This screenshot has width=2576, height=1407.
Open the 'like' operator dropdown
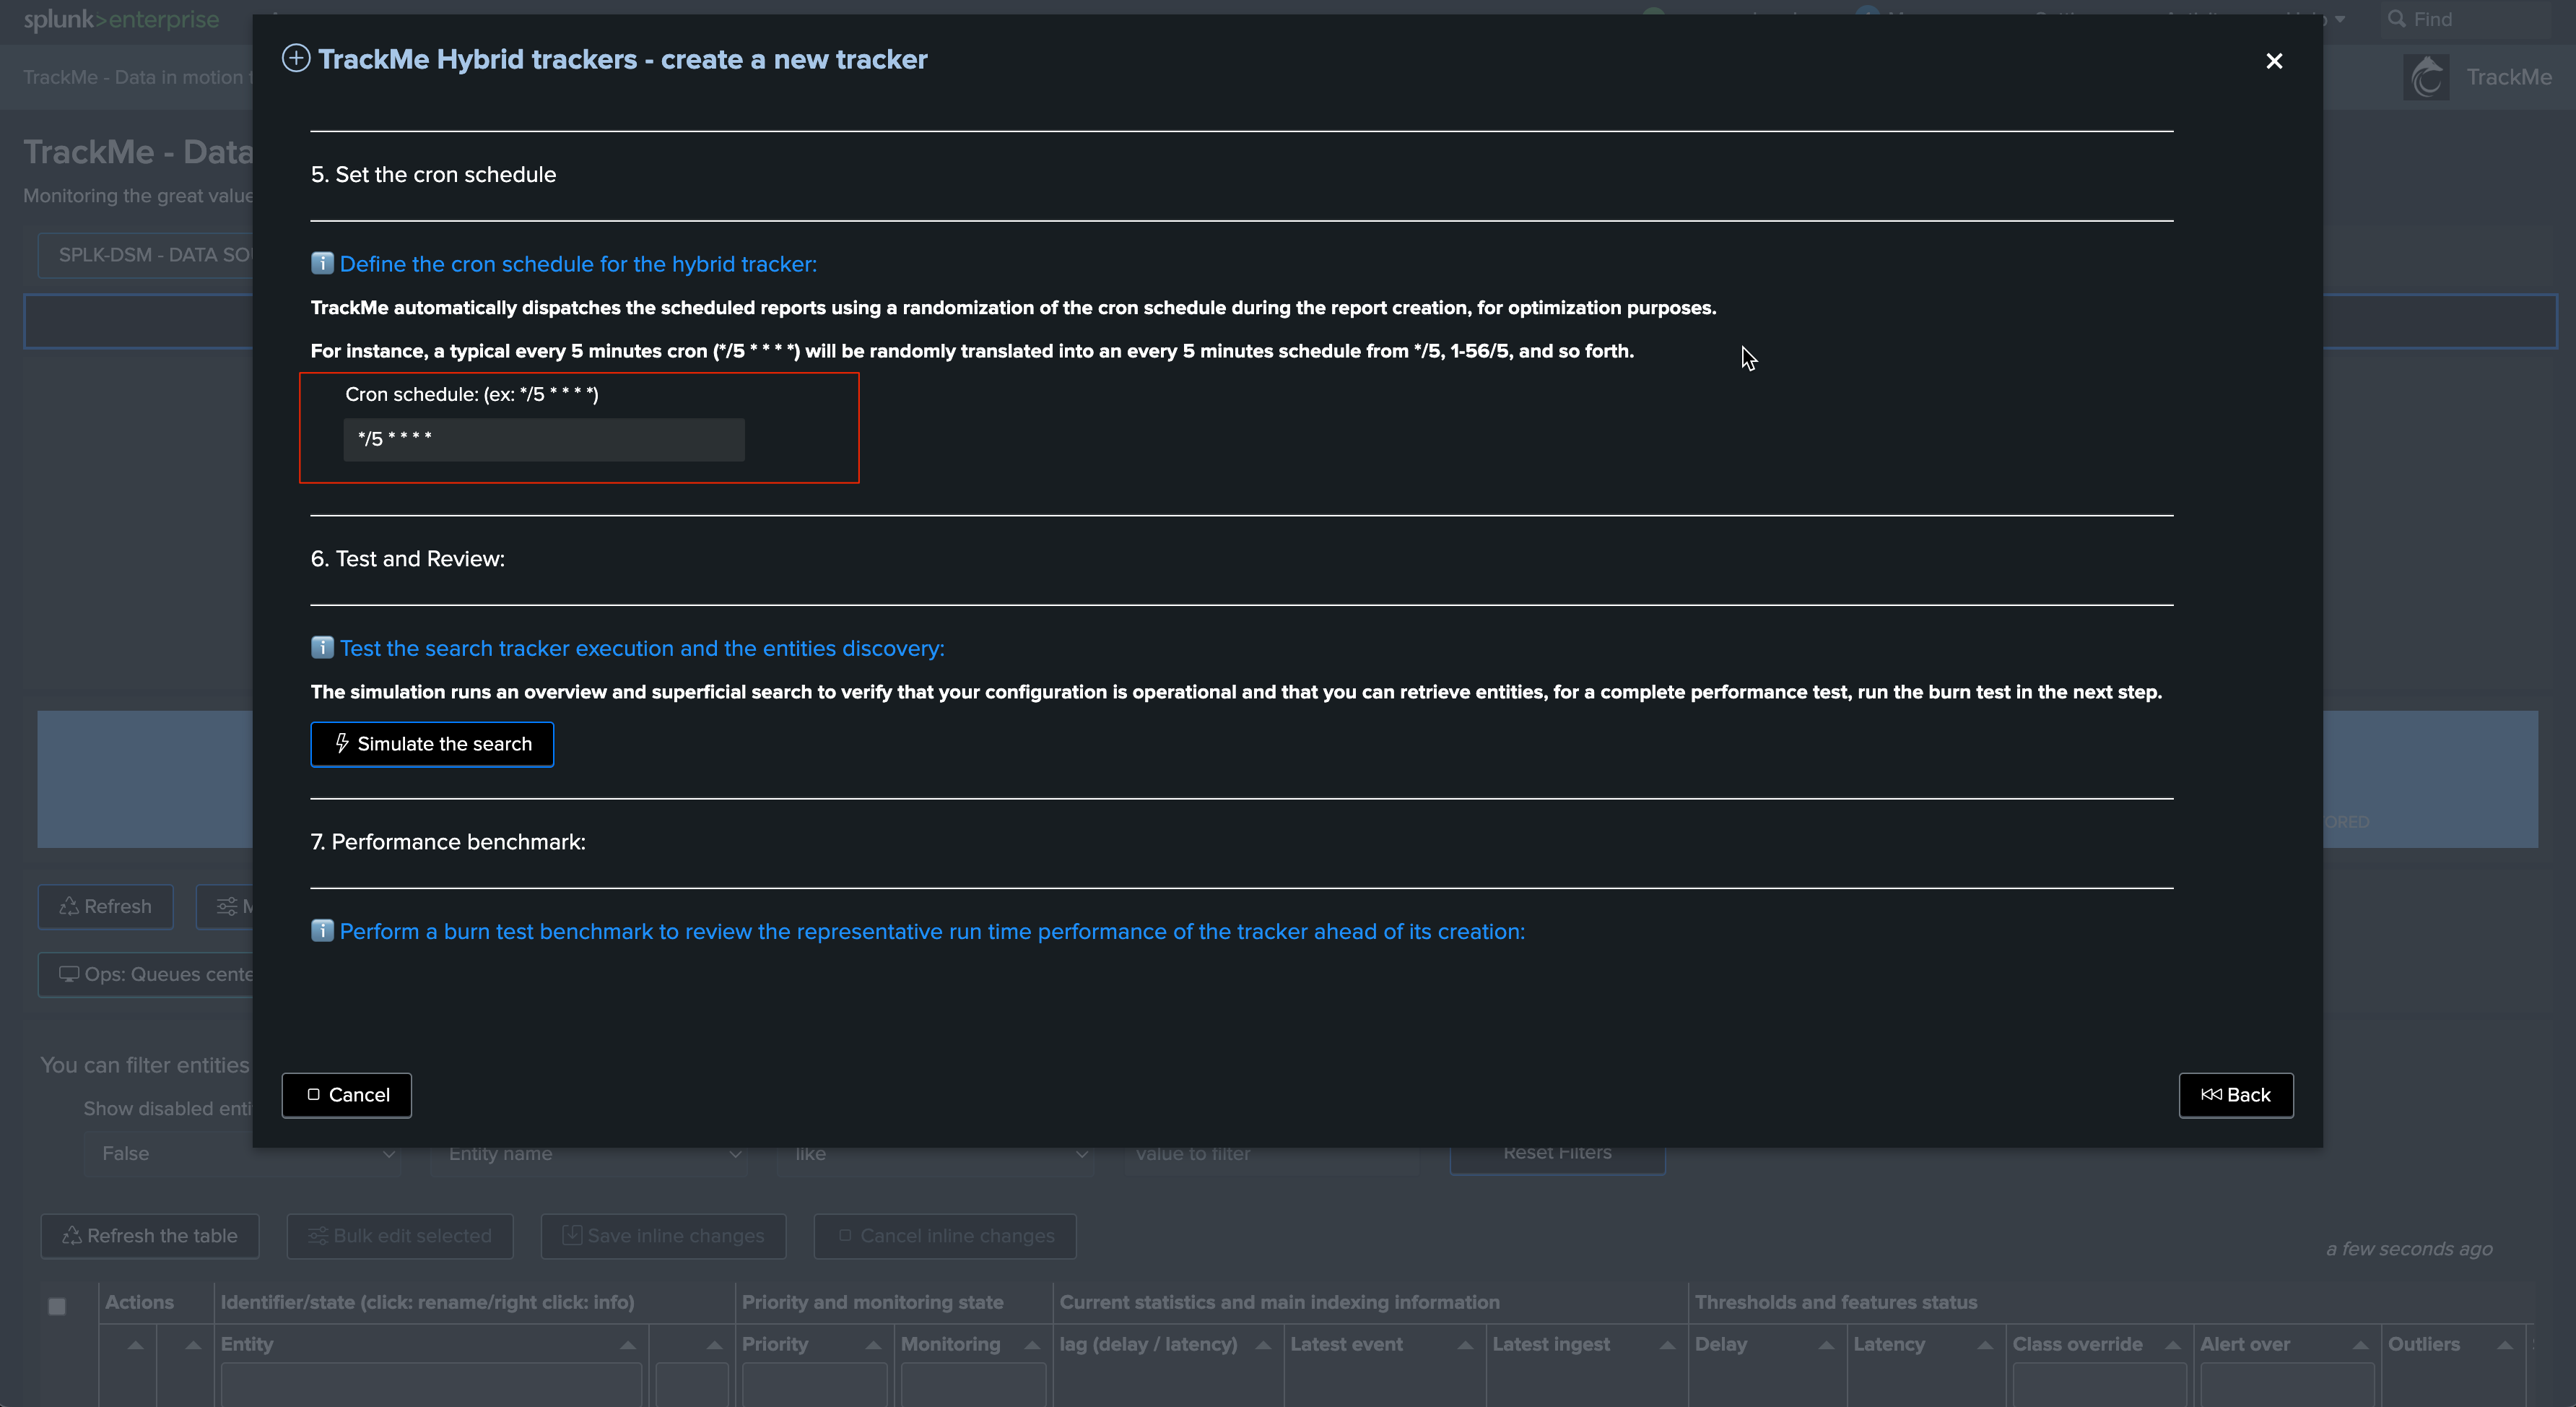coord(935,1153)
